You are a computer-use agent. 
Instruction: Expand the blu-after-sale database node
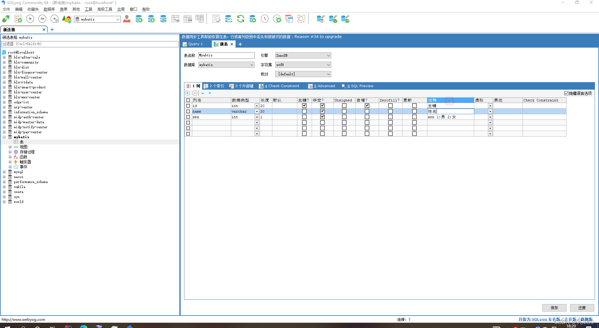tap(4, 57)
